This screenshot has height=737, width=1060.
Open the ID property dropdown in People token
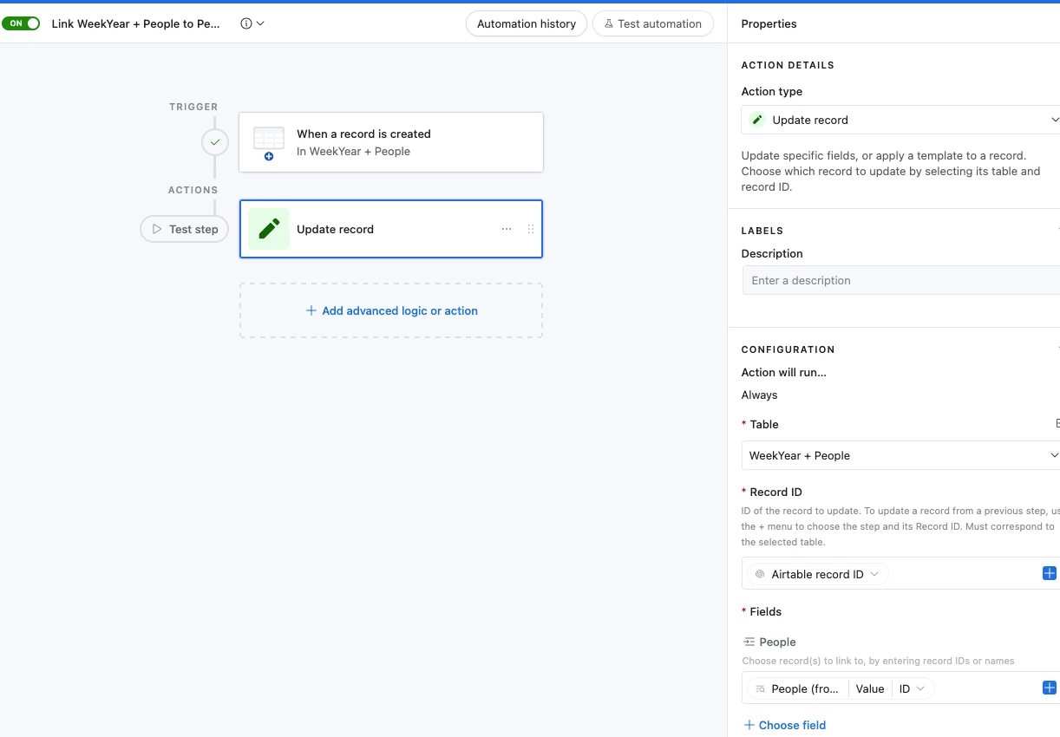[912, 688]
